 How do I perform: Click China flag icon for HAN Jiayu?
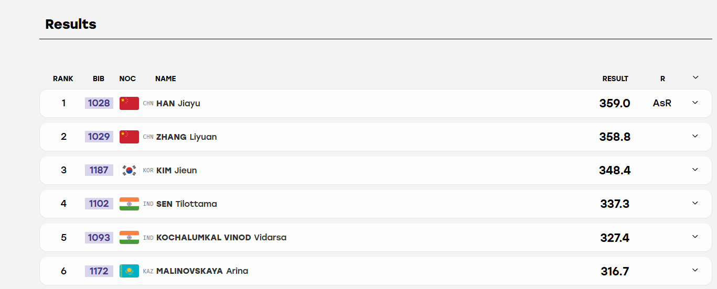click(129, 103)
